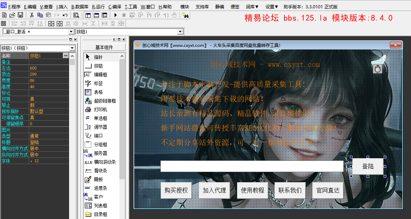
Task: Open the V.查看 menu
Action: pos(47,7)
